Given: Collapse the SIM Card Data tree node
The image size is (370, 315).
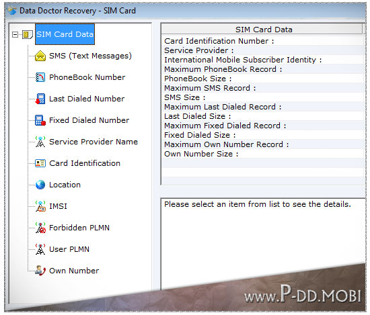Looking at the screenshot, I should tap(15, 35).
